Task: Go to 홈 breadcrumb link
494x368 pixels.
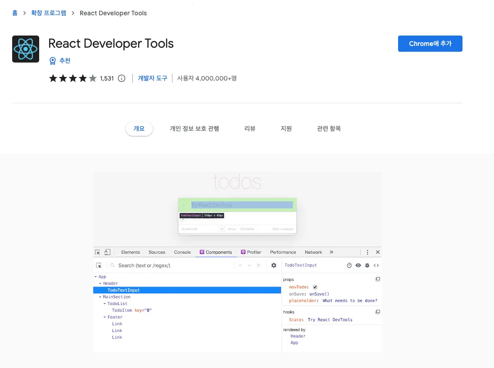Action: click(x=15, y=13)
